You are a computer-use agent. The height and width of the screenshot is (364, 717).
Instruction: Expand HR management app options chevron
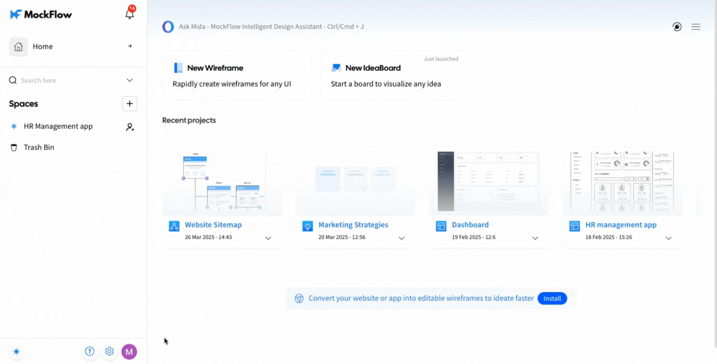[669, 238]
